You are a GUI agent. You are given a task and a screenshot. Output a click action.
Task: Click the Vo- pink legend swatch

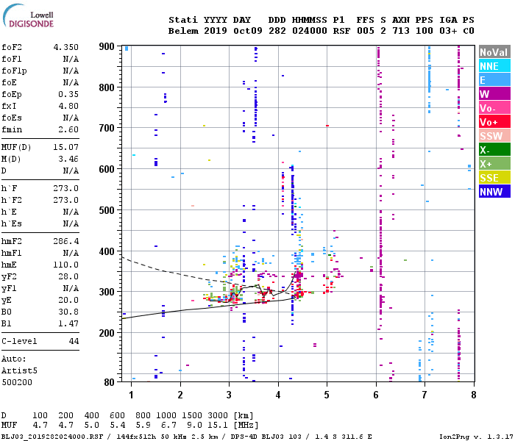(494, 108)
